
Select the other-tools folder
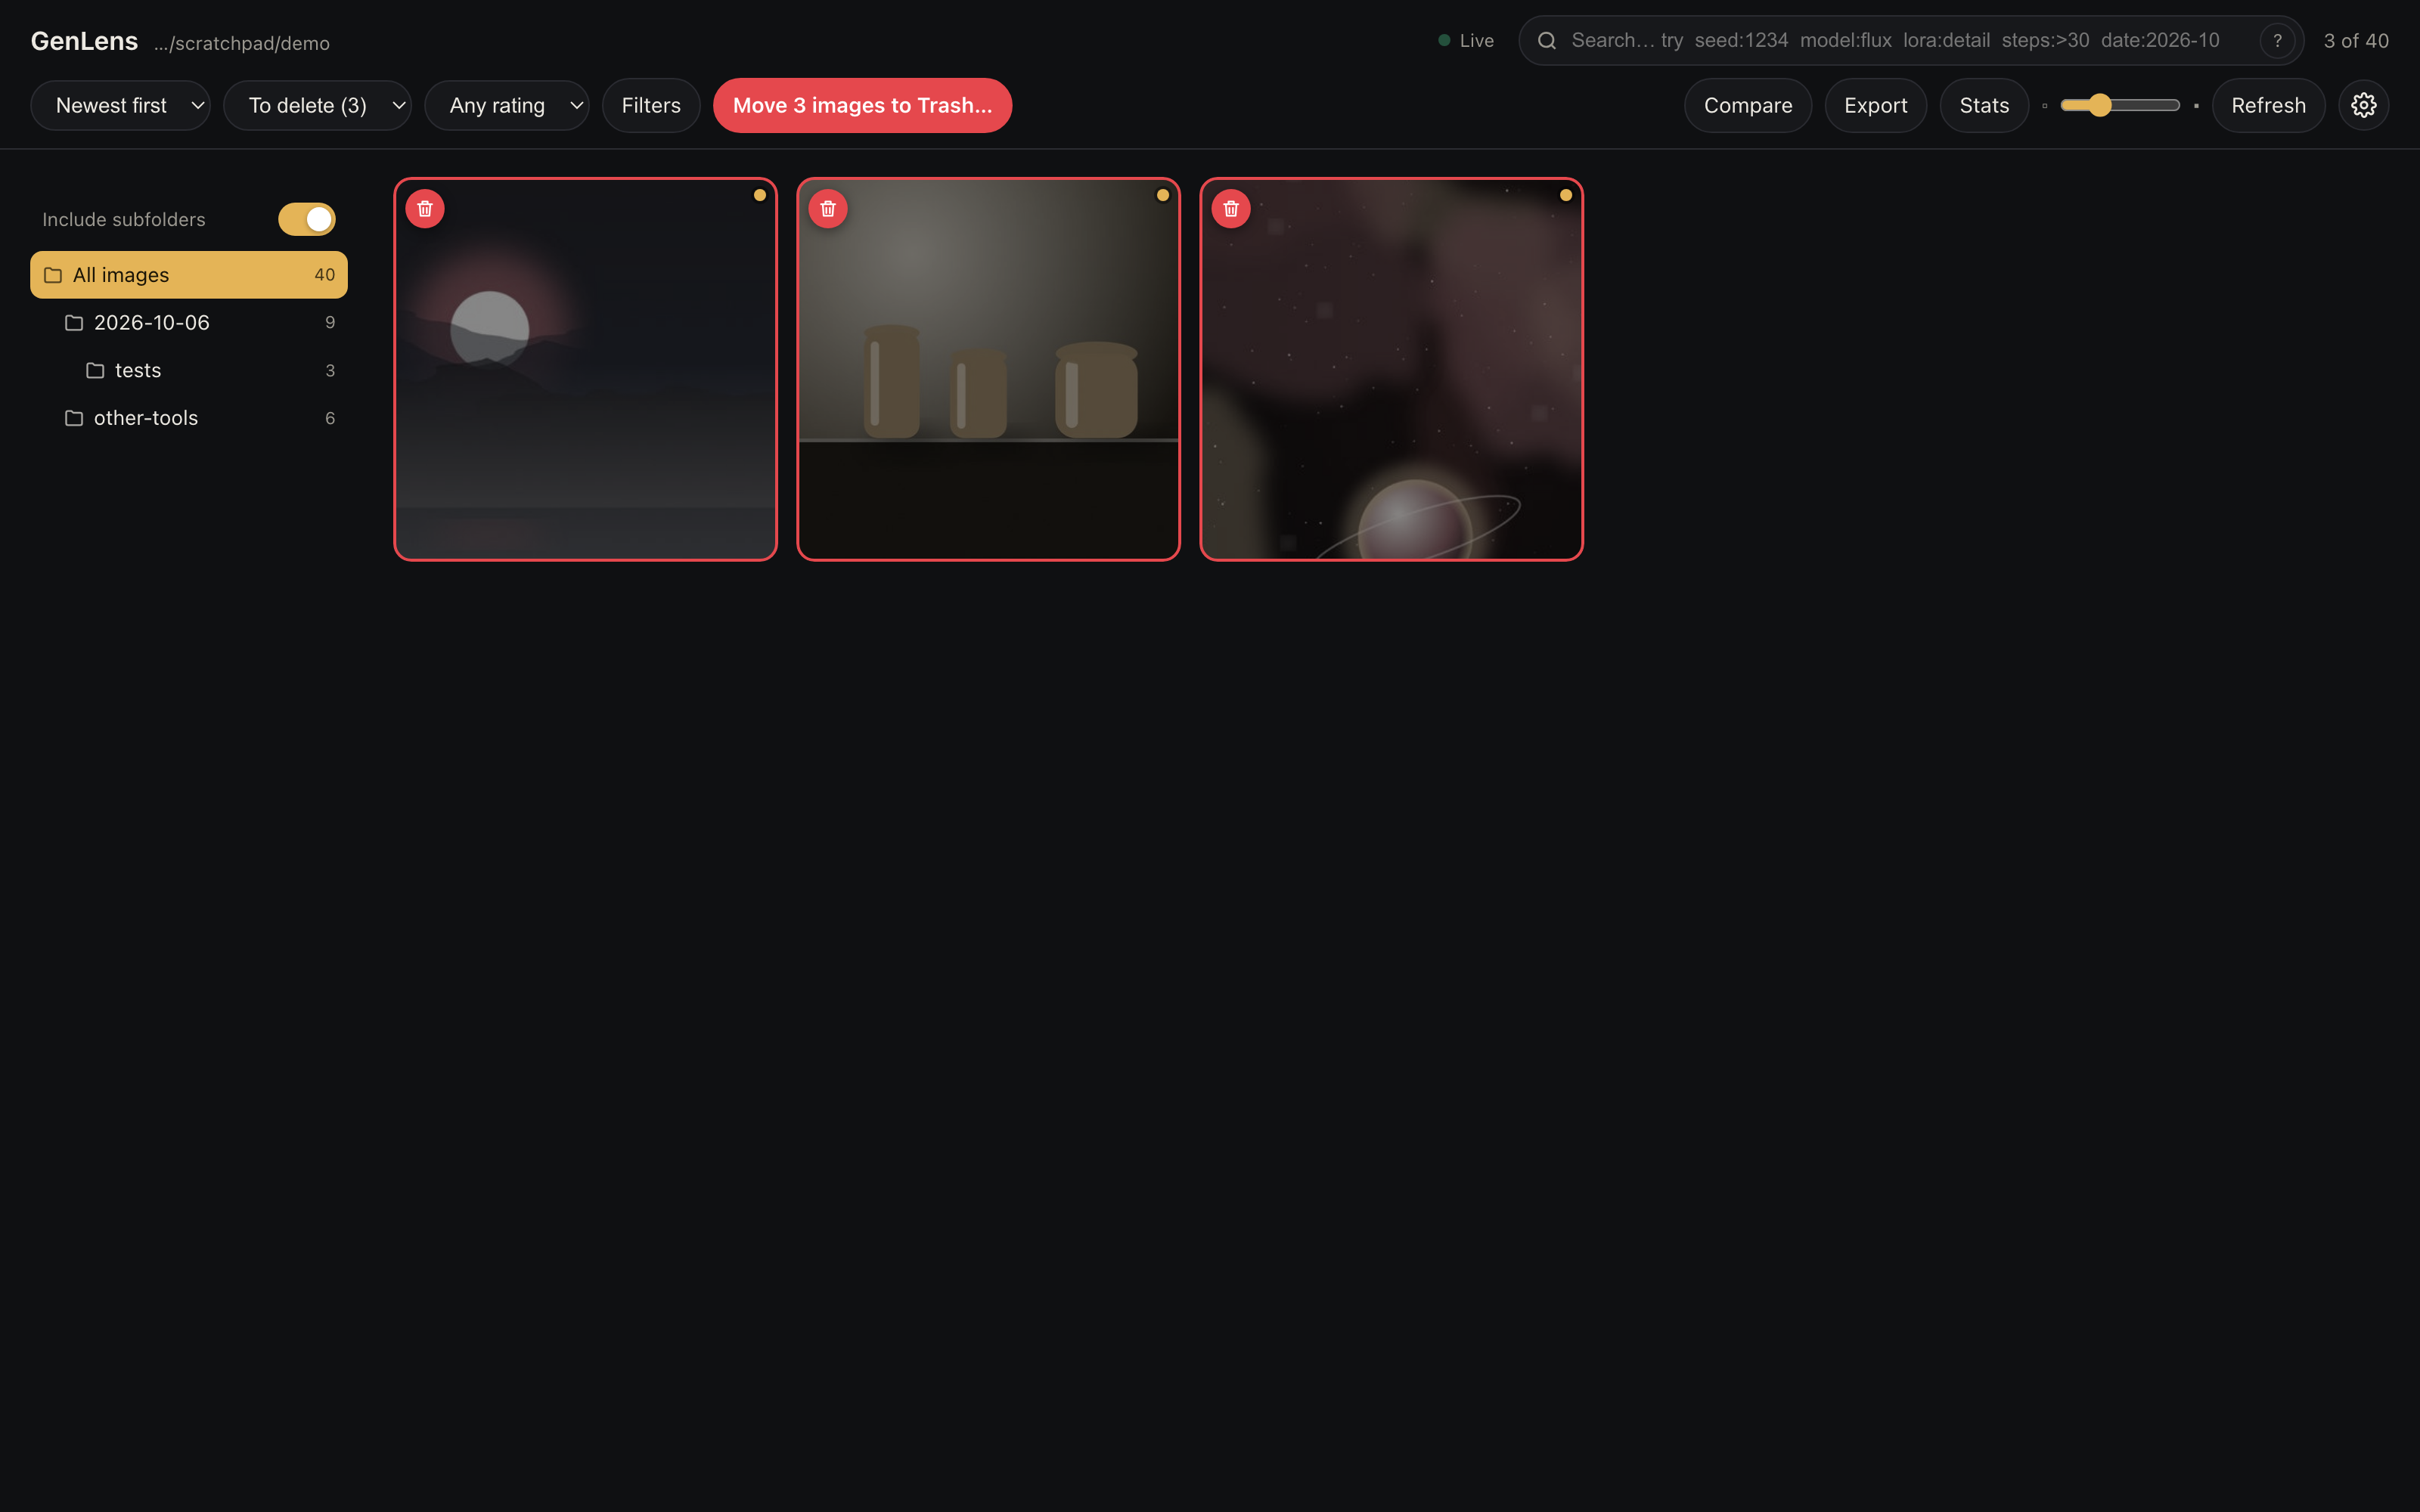(x=189, y=418)
